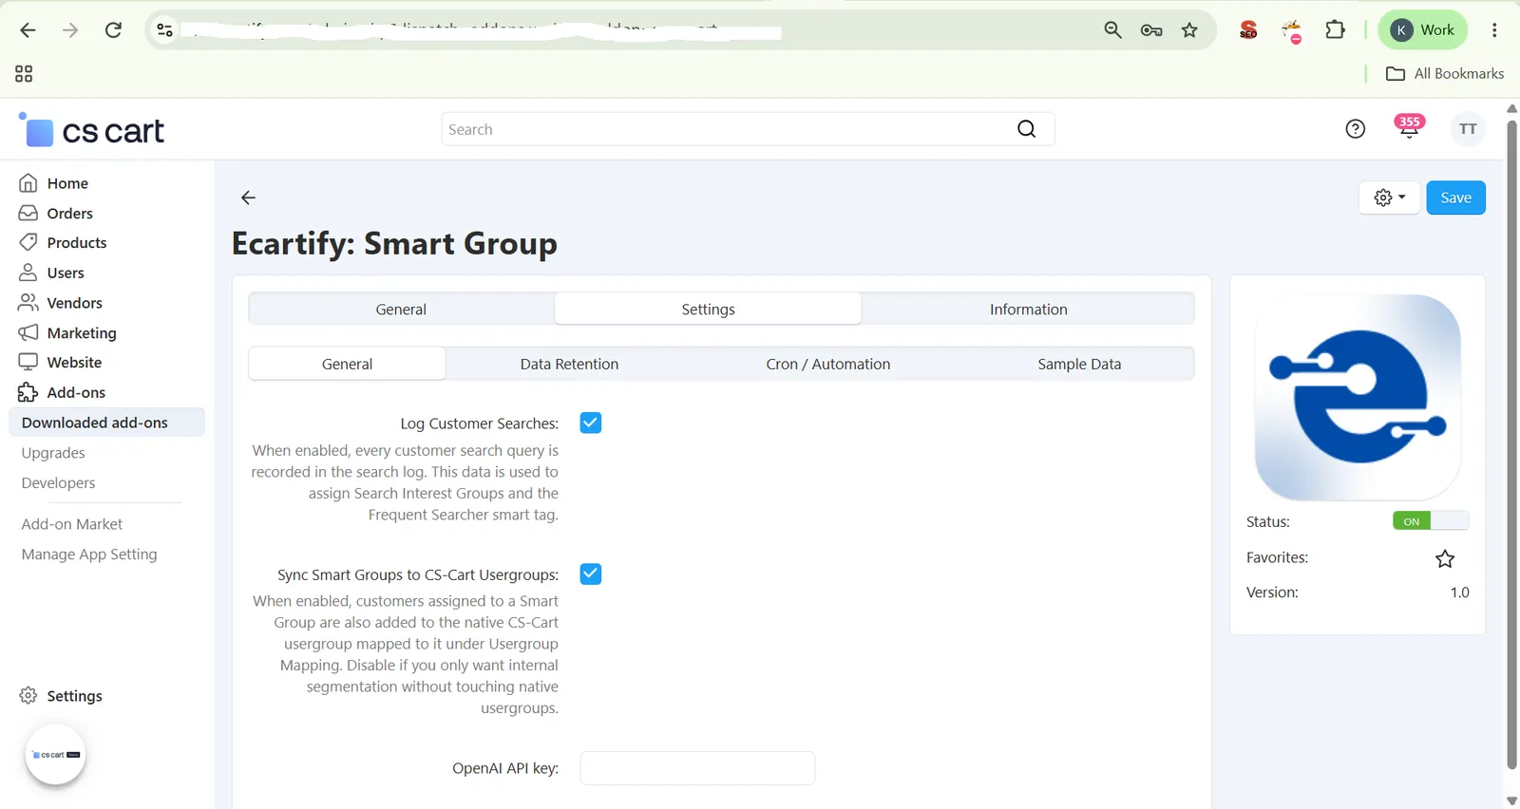Uncheck Sync Smart Groups to Usergroups checkbox
This screenshot has height=809, width=1520.
591,574
